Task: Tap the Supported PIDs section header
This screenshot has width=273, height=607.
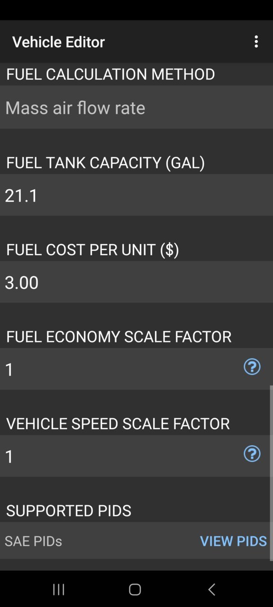Action: click(x=69, y=511)
